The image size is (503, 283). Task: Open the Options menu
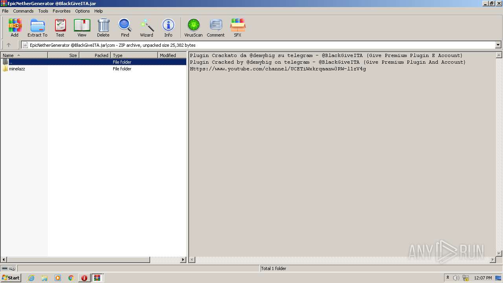click(x=83, y=11)
